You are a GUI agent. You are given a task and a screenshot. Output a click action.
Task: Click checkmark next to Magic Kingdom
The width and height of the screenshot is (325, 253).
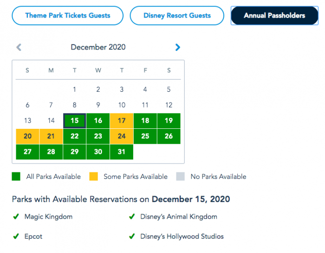(x=16, y=216)
